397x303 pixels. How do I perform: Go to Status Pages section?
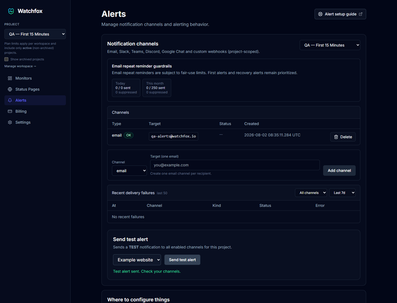tap(35, 89)
